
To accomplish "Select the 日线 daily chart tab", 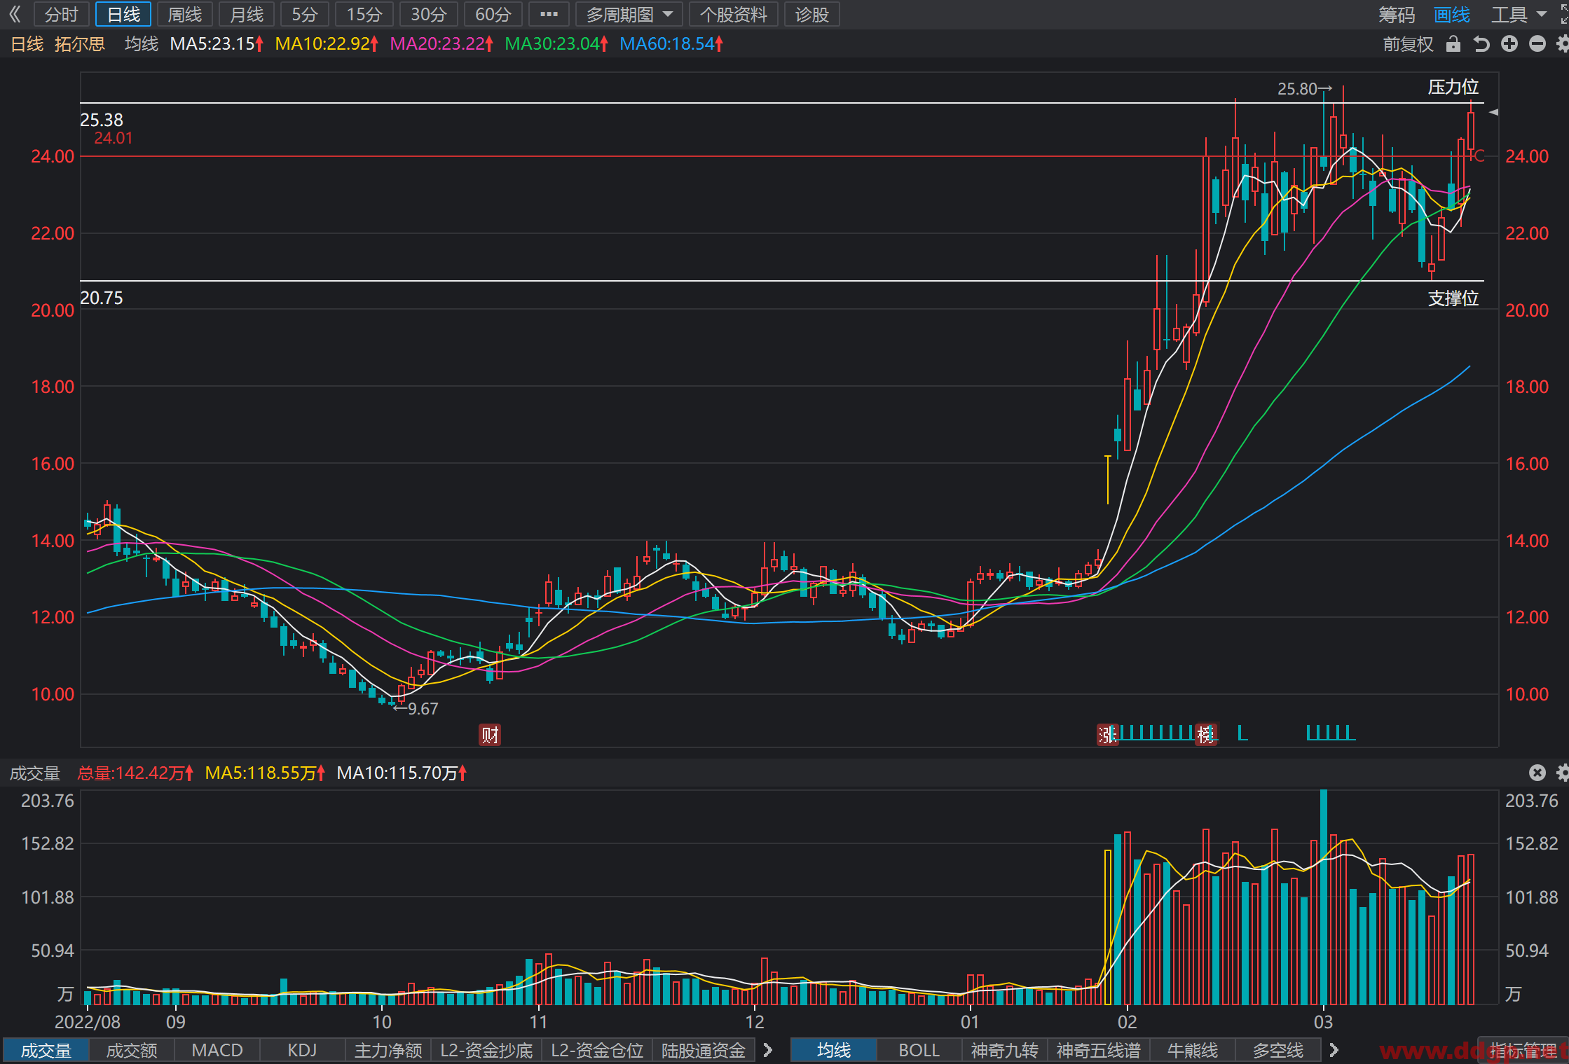I will click(x=123, y=14).
